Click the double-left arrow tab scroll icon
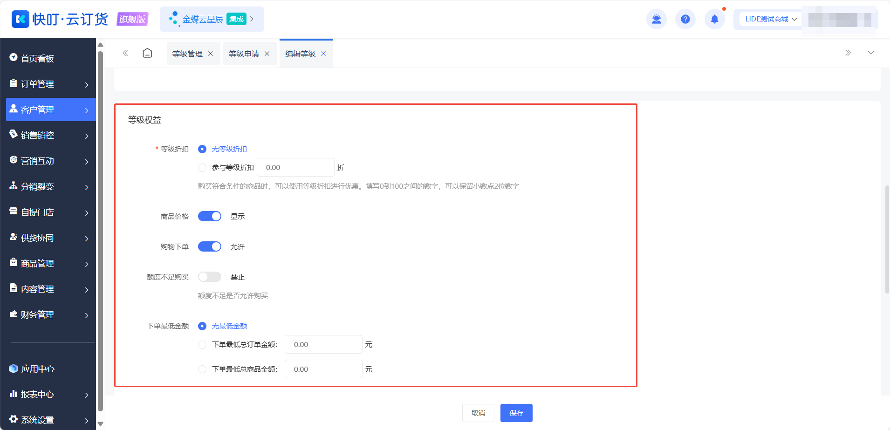890x430 pixels. click(x=125, y=53)
